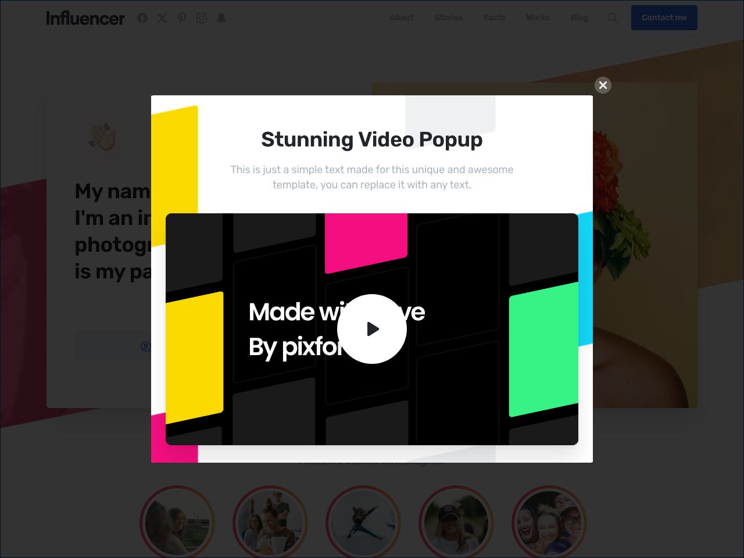Open the story with the jumping person

coord(363,523)
